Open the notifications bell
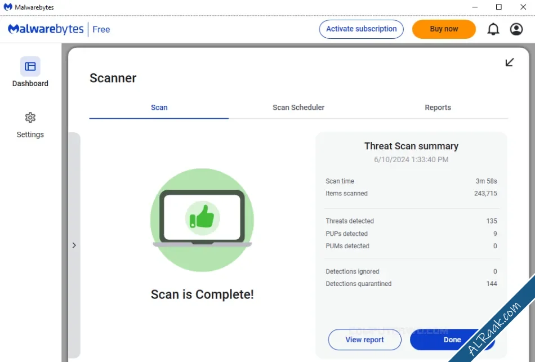 pos(493,29)
